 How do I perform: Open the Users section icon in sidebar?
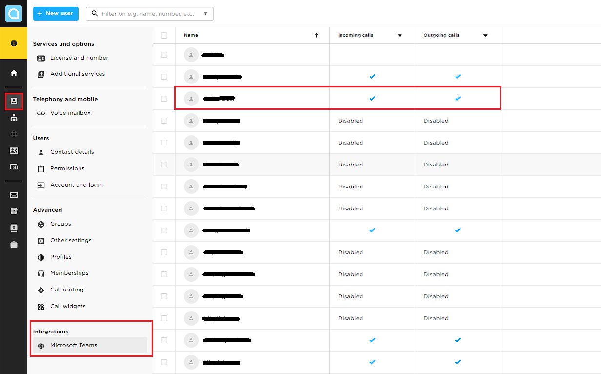click(x=14, y=101)
